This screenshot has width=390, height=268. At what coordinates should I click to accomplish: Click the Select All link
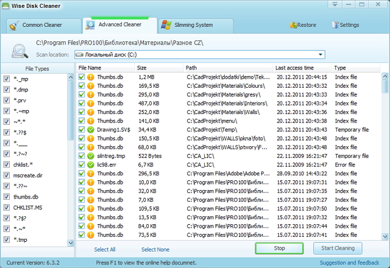[105, 249]
